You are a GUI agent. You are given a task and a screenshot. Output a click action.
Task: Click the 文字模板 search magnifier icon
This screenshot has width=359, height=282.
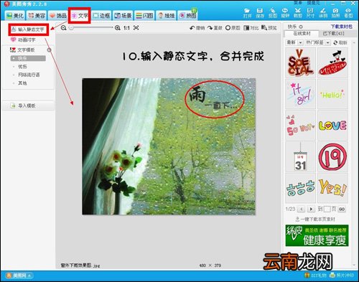[x=49, y=50]
